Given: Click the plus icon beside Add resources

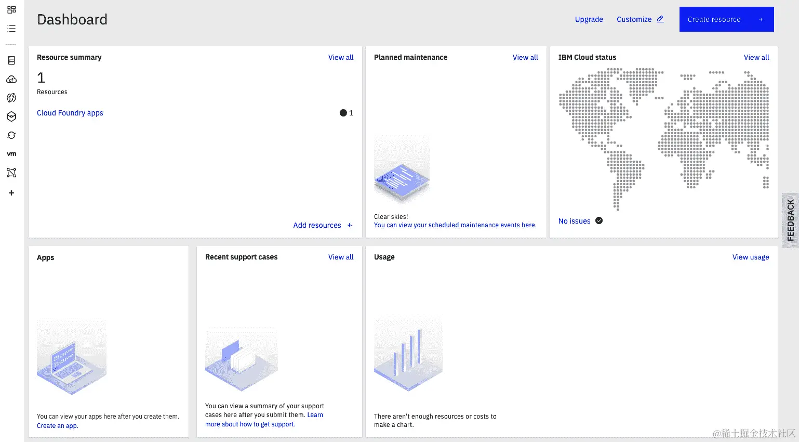Looking at the screenshot, I should click(x=350, y=225).
